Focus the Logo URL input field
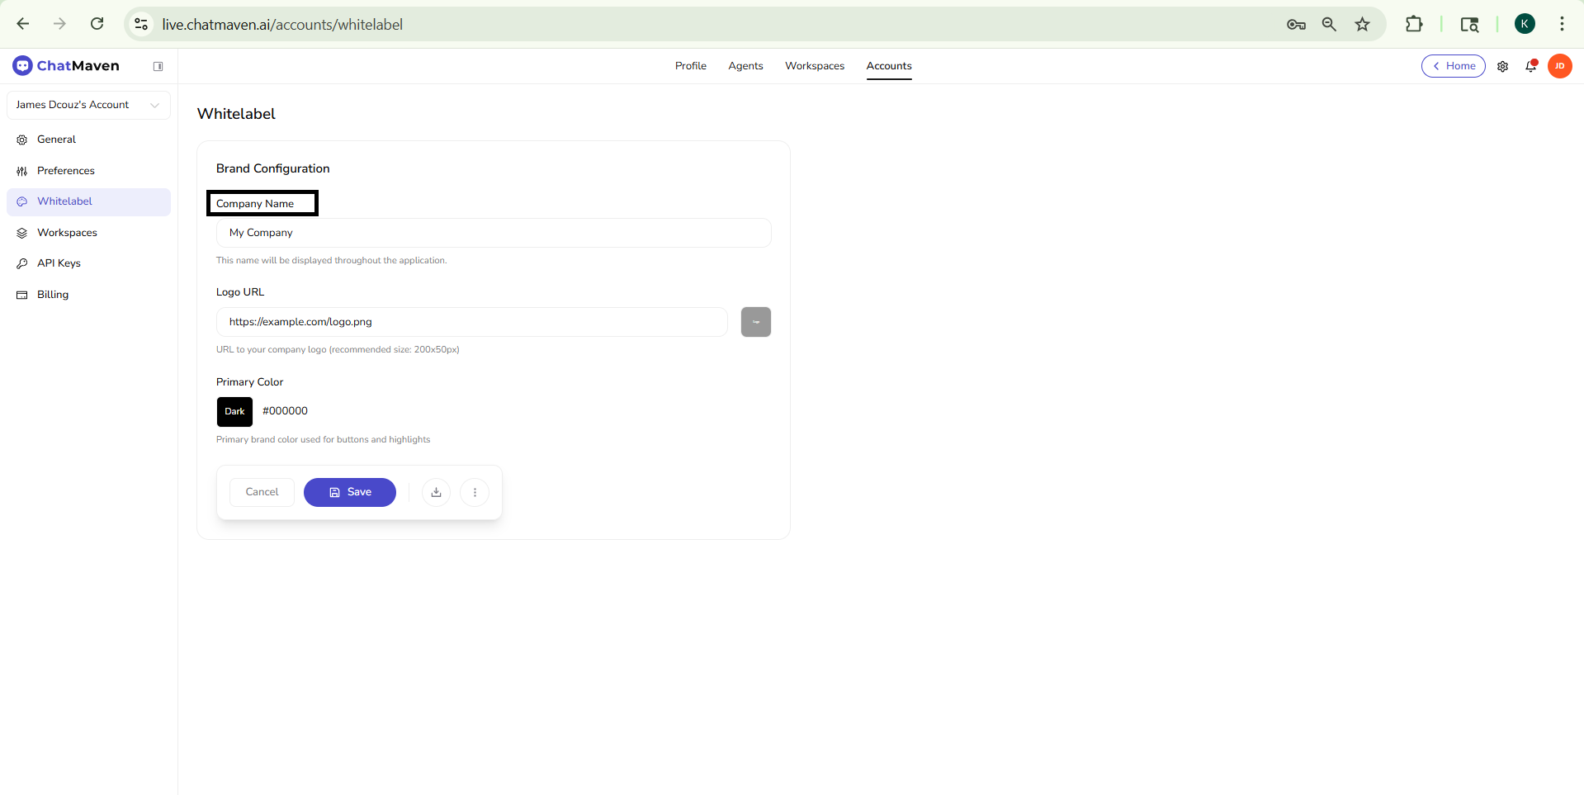Image resolution: width=1584 pixels, height=795 pixels. click(x=471, y=322)
